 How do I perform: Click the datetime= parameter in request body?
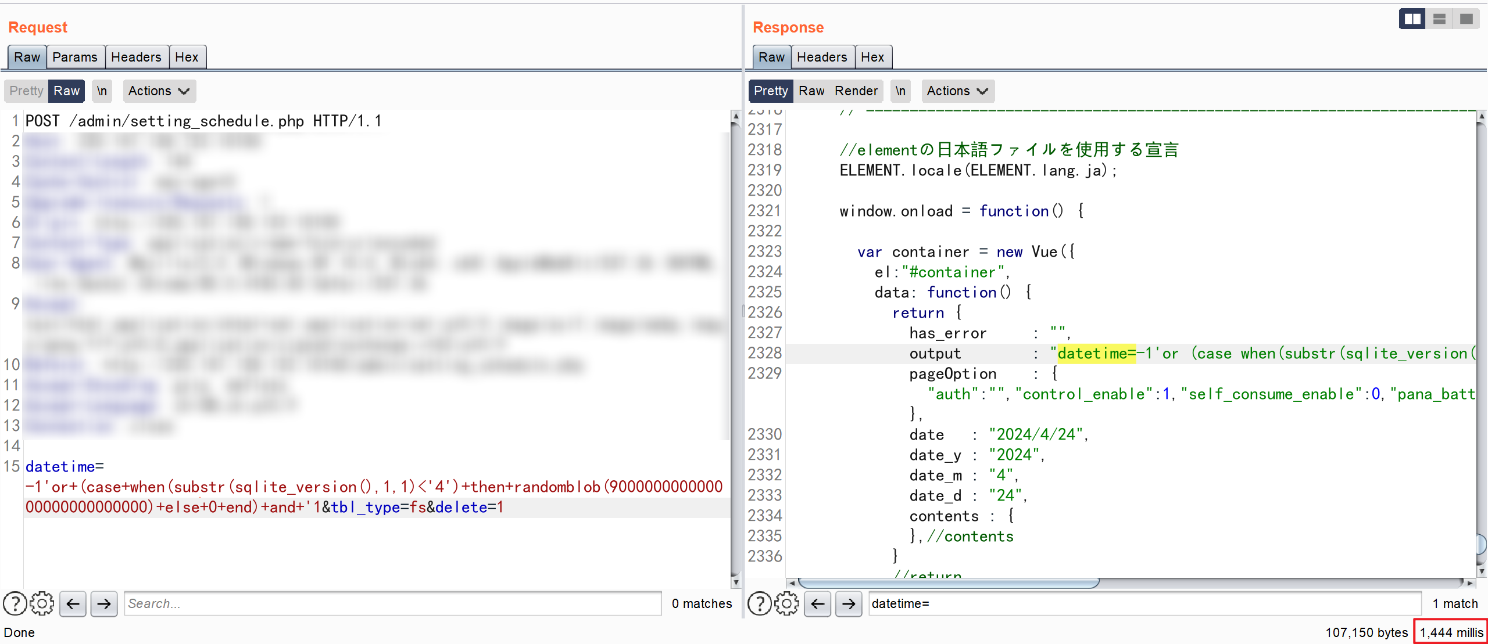[65, 466]
